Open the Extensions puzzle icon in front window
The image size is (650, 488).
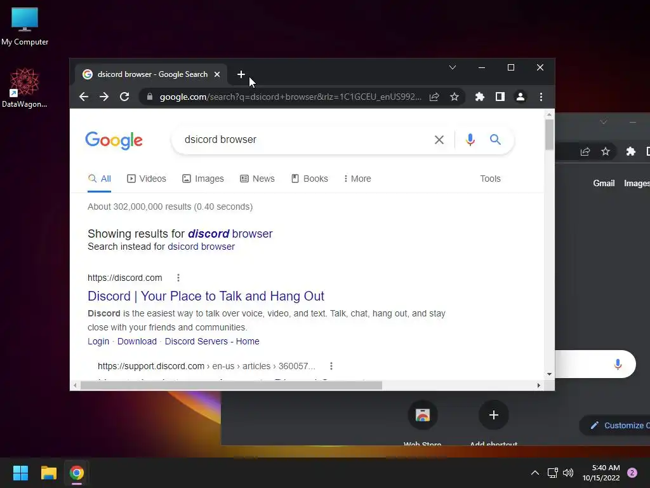pos(480,97)
